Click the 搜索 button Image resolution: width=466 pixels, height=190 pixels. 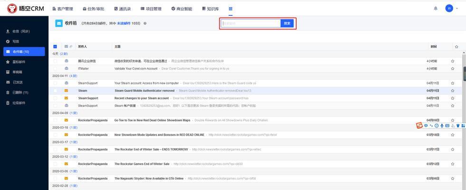[x=287, y=23]
